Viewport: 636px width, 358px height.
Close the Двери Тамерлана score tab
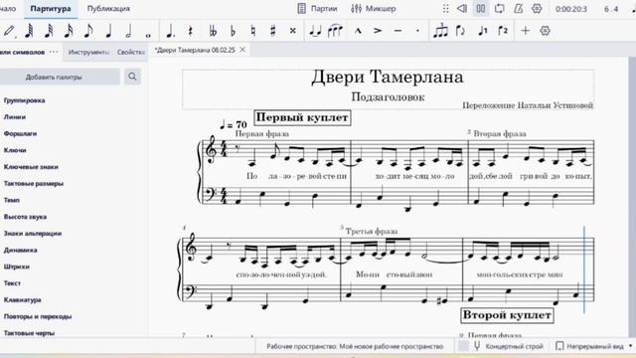pos(242,50)
